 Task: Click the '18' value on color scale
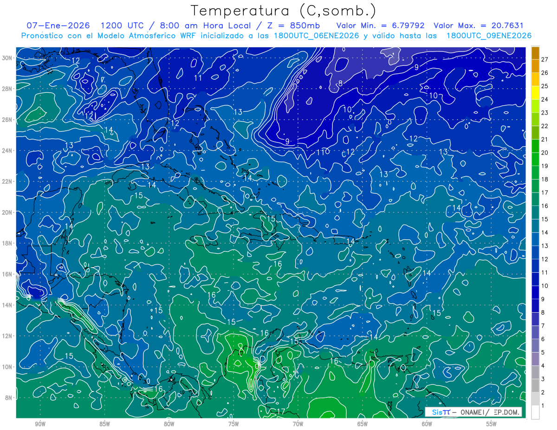pyautogui.click(x=545, y=179)
